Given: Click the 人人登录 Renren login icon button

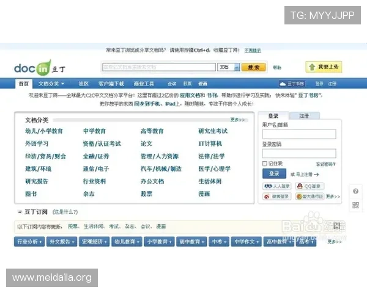Looking at the screenshot, I should click(276, 186).
